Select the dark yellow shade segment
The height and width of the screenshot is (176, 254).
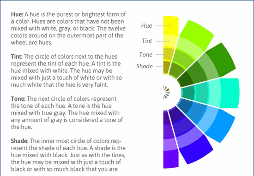pyautogui.click(x=167, y=67)
